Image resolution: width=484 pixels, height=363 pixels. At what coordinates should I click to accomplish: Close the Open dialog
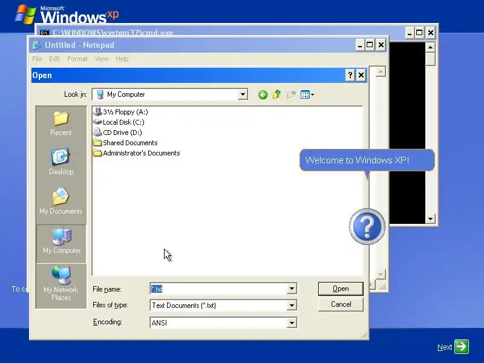pos(361,75)
